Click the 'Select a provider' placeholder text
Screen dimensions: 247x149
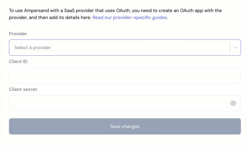pos(32,48)
